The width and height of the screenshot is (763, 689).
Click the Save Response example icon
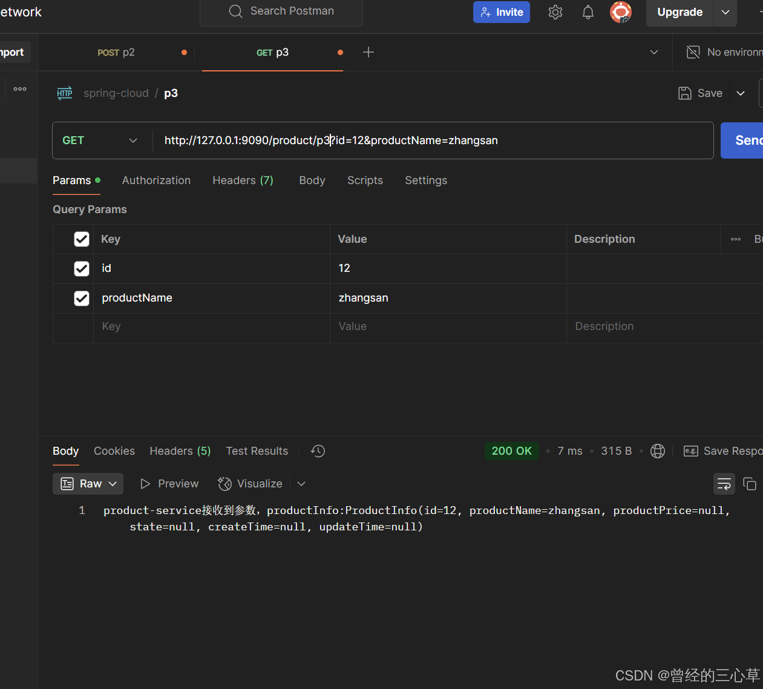[x=690, y=451]
